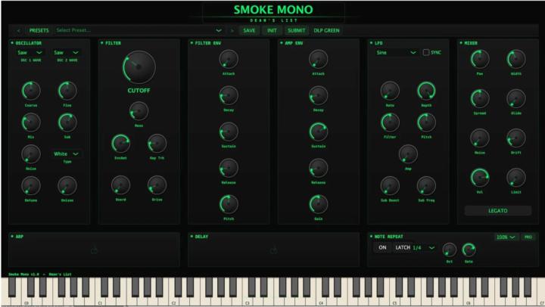Load the next preset with right arrow
This screenshot has width=545, height=307.
pyautogui.click(x=232, y=30)
